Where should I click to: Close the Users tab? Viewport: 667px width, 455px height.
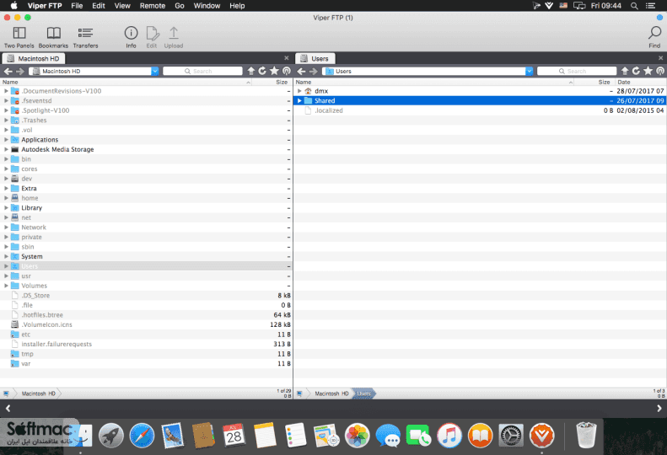click(660, 58)
